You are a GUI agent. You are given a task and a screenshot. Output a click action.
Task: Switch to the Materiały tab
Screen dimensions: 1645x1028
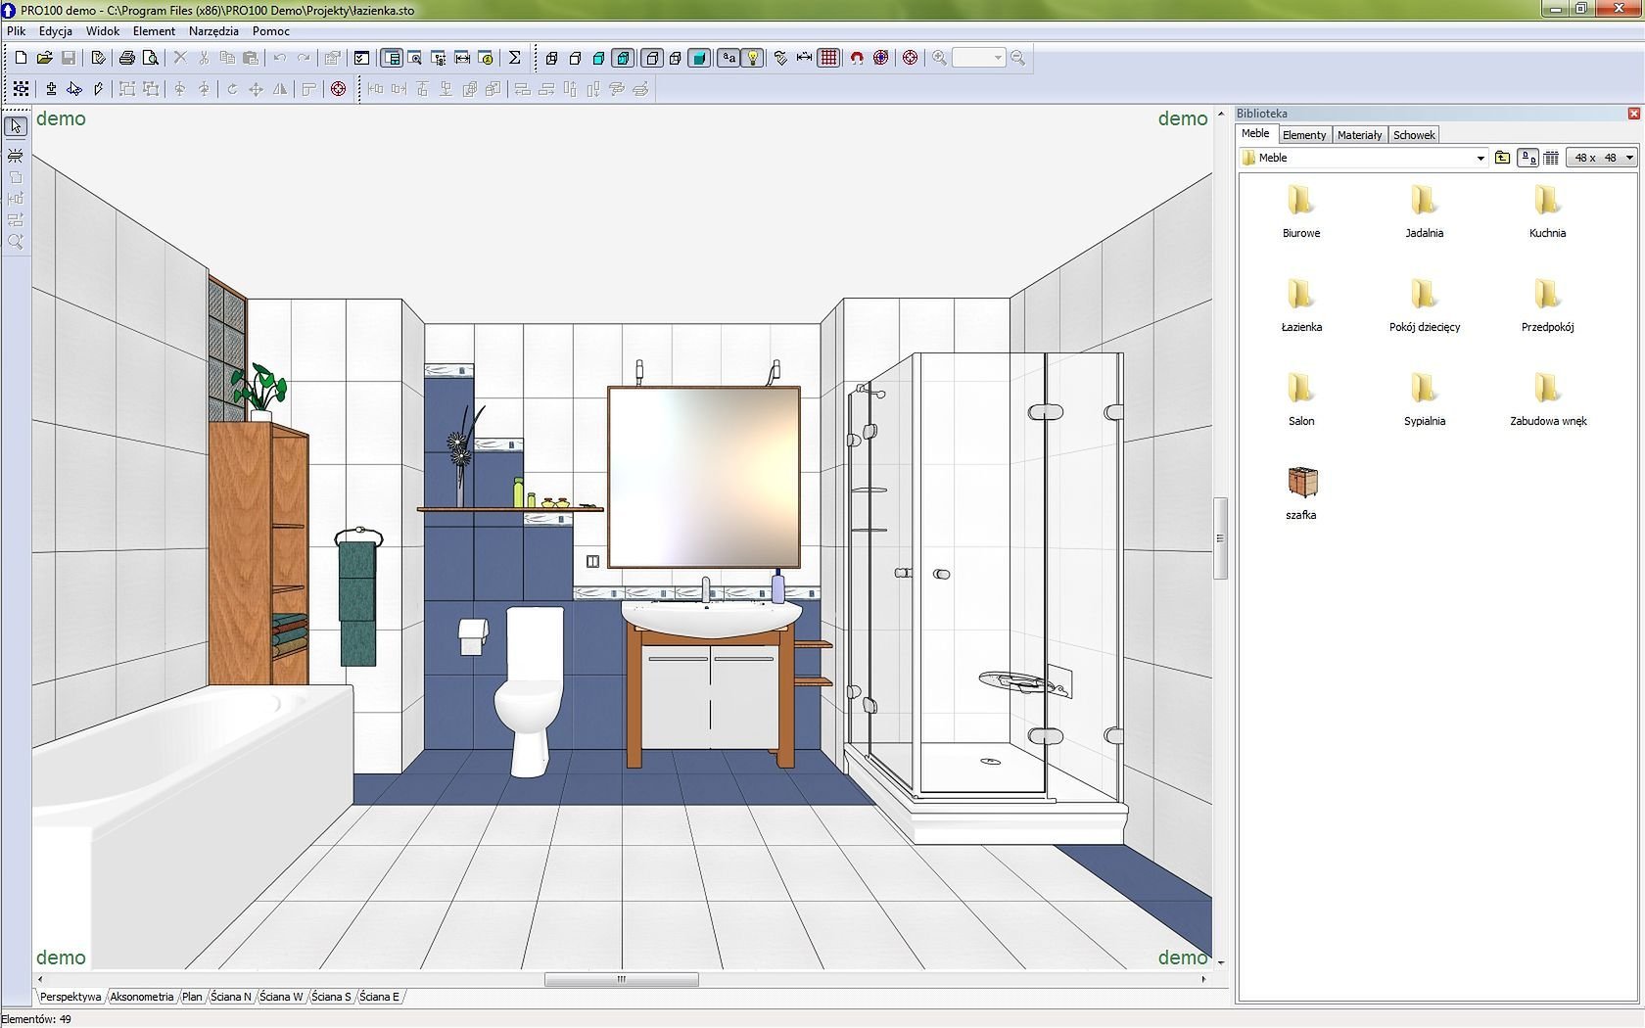1359,135
